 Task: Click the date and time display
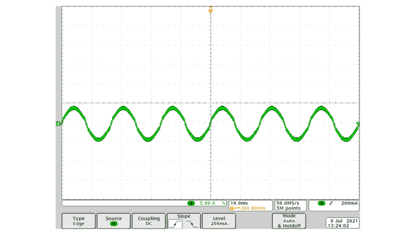pos(343,223)
